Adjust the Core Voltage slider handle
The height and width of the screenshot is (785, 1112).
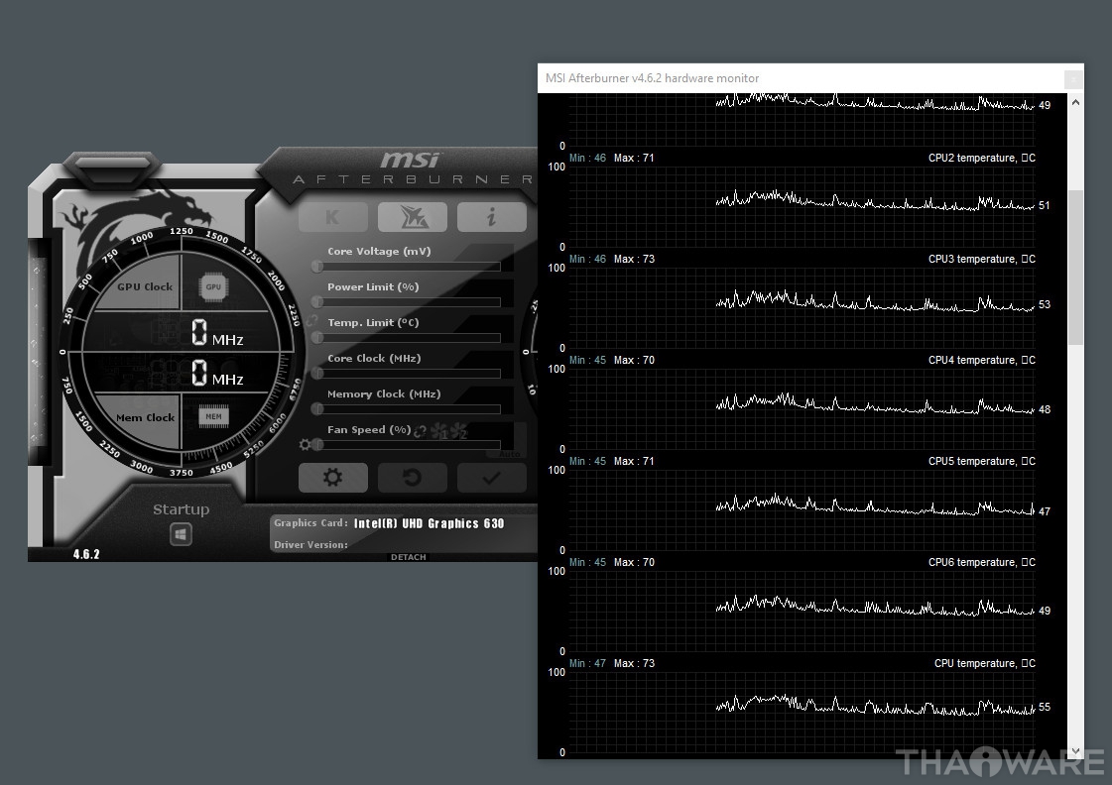tap(317, 267)
